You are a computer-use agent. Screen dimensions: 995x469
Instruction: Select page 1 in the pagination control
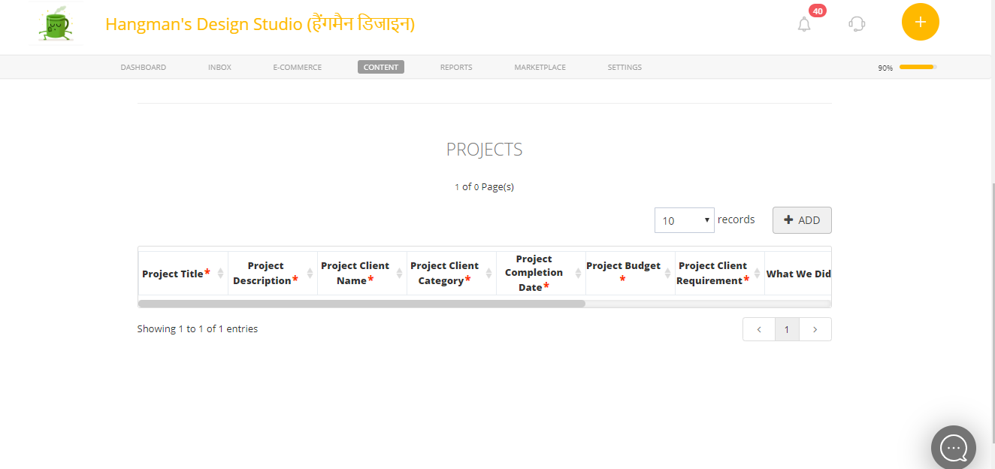pos(786,329)
